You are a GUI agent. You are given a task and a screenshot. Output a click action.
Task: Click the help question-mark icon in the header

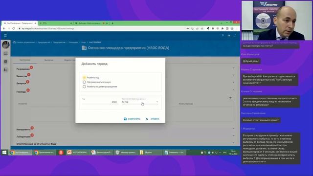(x=223, y=36)
